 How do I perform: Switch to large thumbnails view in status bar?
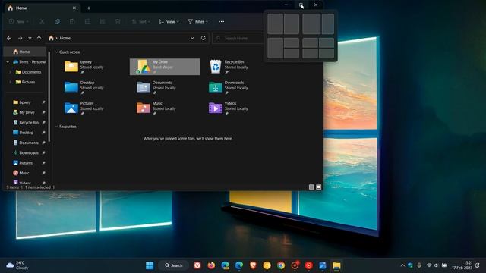[x=318, y=187]
